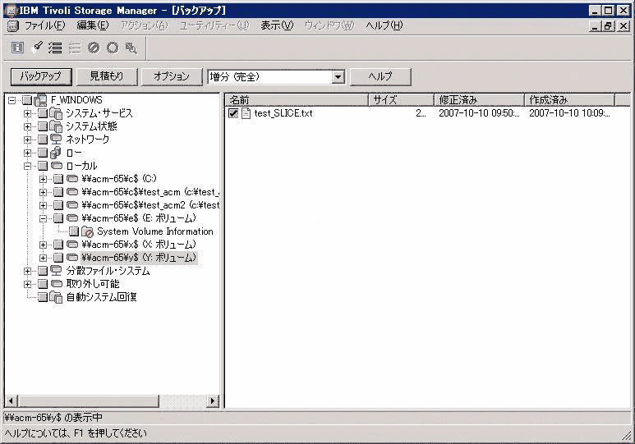Click the excluded folder icon of System Volume Information
This screenshot has width=635, height=444.
tap(87, 232)
